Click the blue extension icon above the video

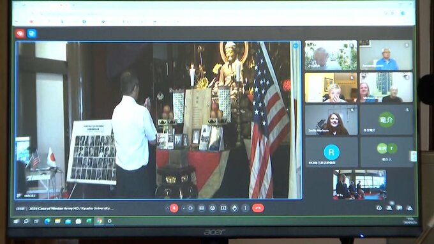(32, 33)
